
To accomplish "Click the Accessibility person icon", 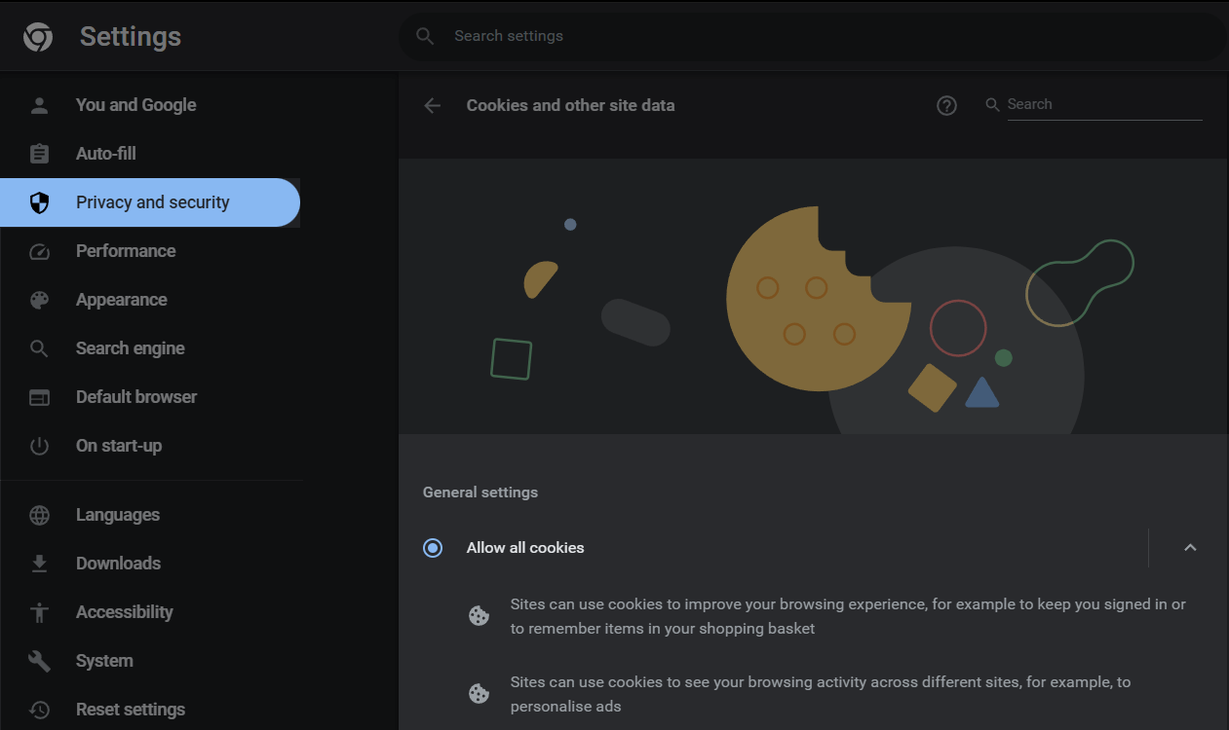I will click(39, 612).
